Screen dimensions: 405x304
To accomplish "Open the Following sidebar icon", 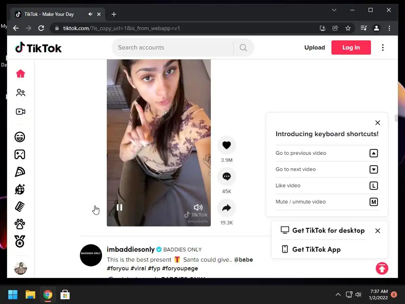I will [21, 93].
